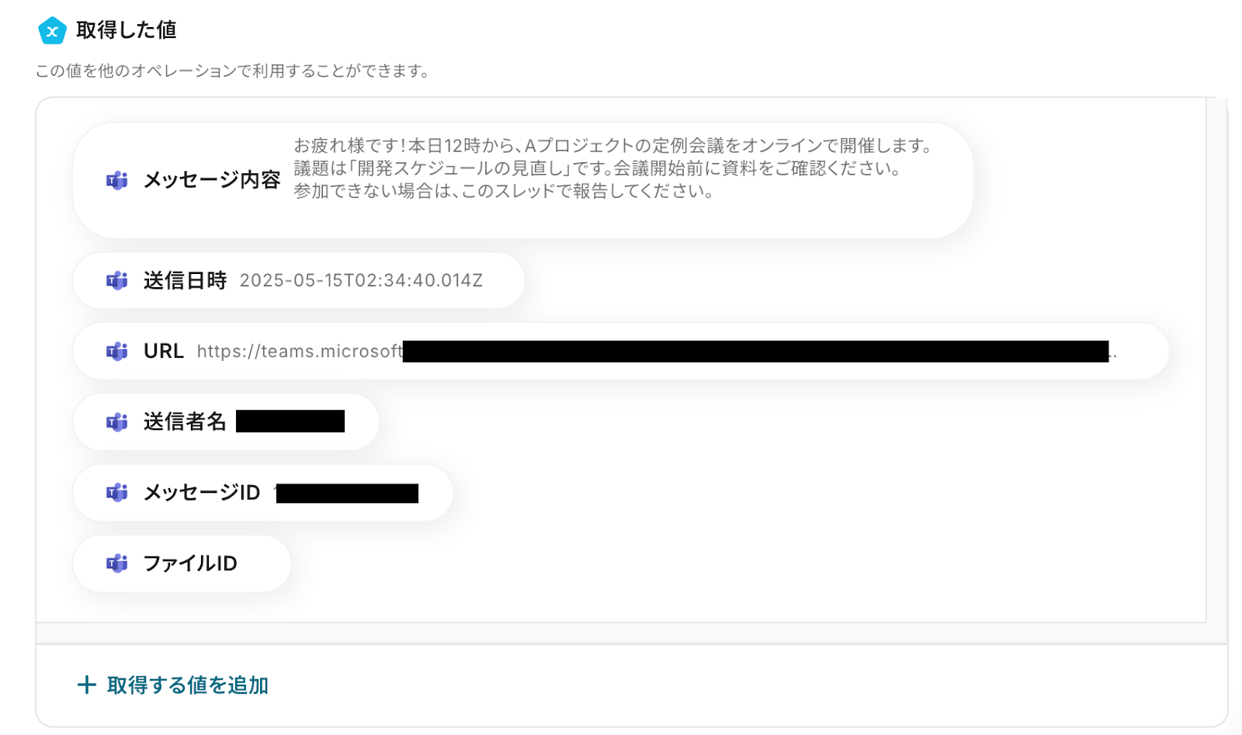Screen dimensions: 1242x735
Task: Click the Teams icon beside メッセージID
Action: [x=117, y=493]
